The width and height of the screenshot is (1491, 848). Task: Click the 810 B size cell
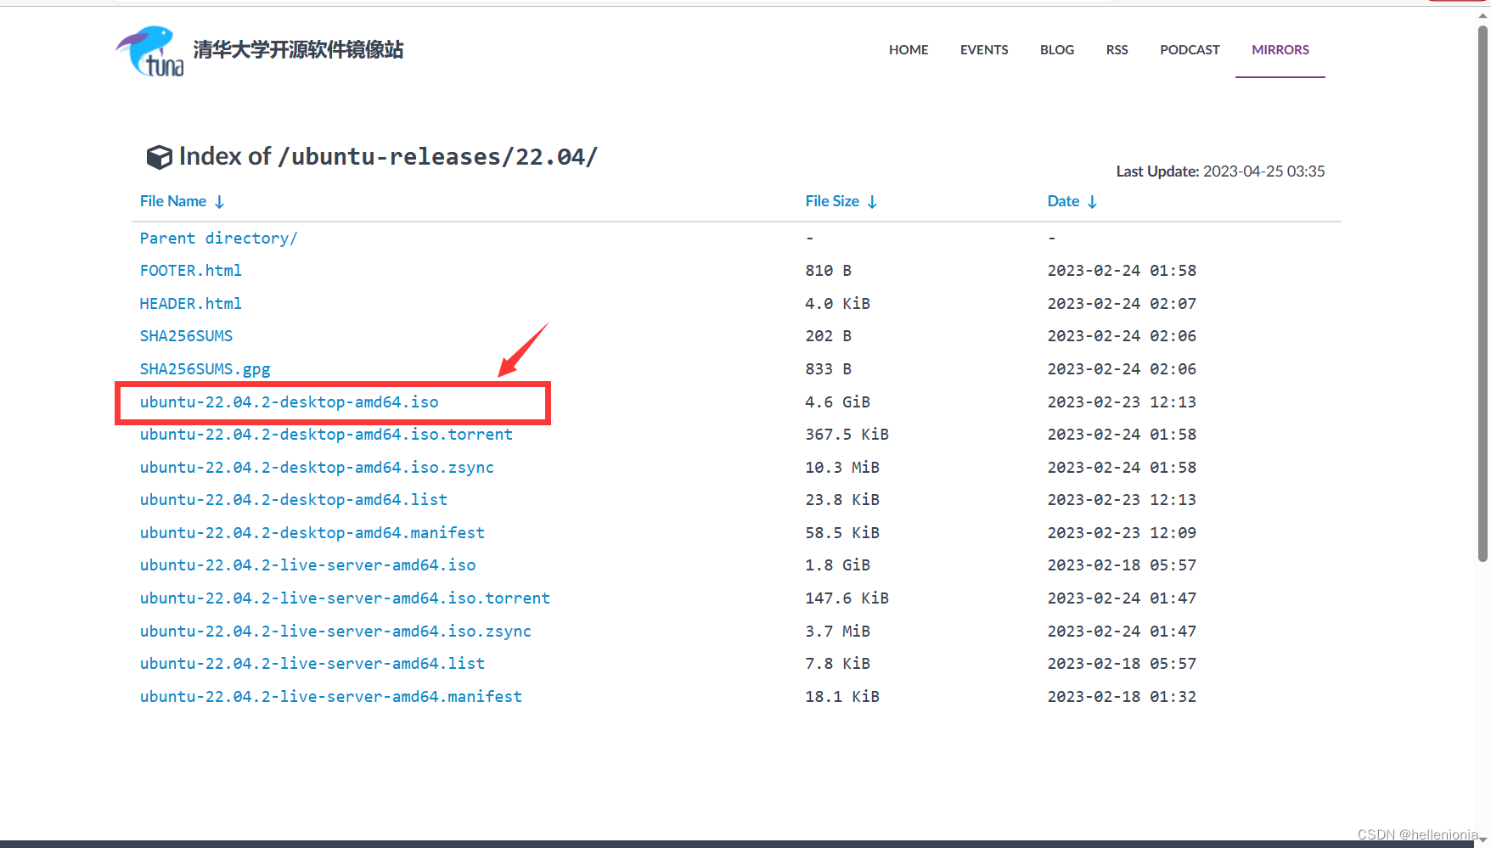tap(828, 271)
